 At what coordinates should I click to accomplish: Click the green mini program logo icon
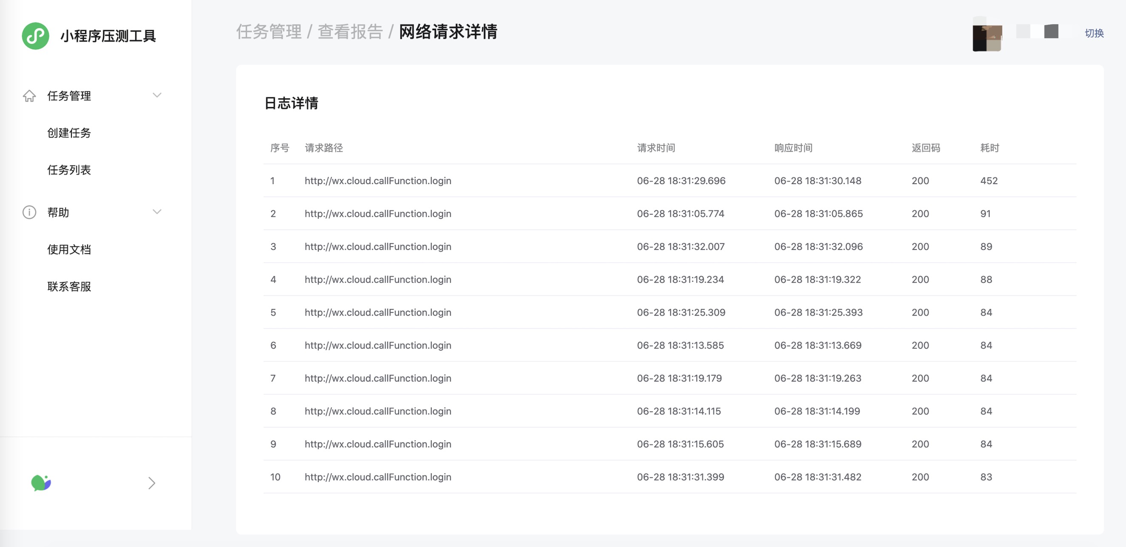pyautogui.click(x=35, y=36)
